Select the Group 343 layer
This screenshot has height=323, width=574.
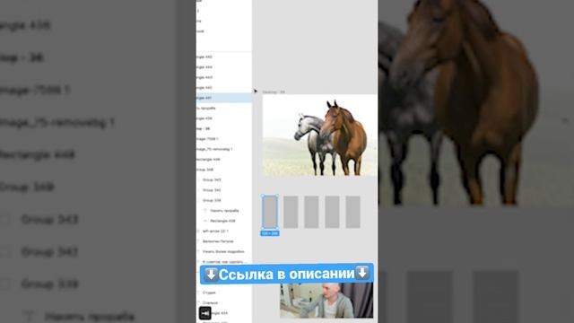[224, 179]
